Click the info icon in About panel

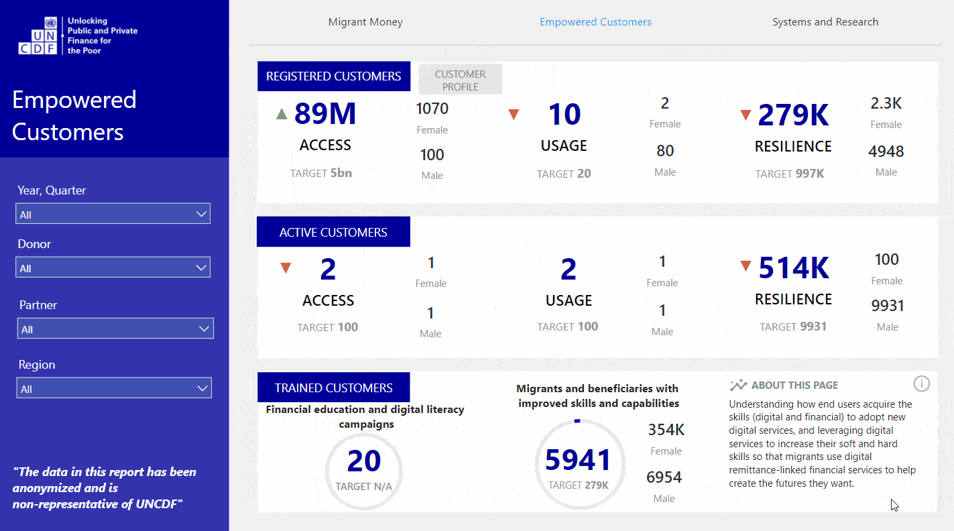[922, 383]
